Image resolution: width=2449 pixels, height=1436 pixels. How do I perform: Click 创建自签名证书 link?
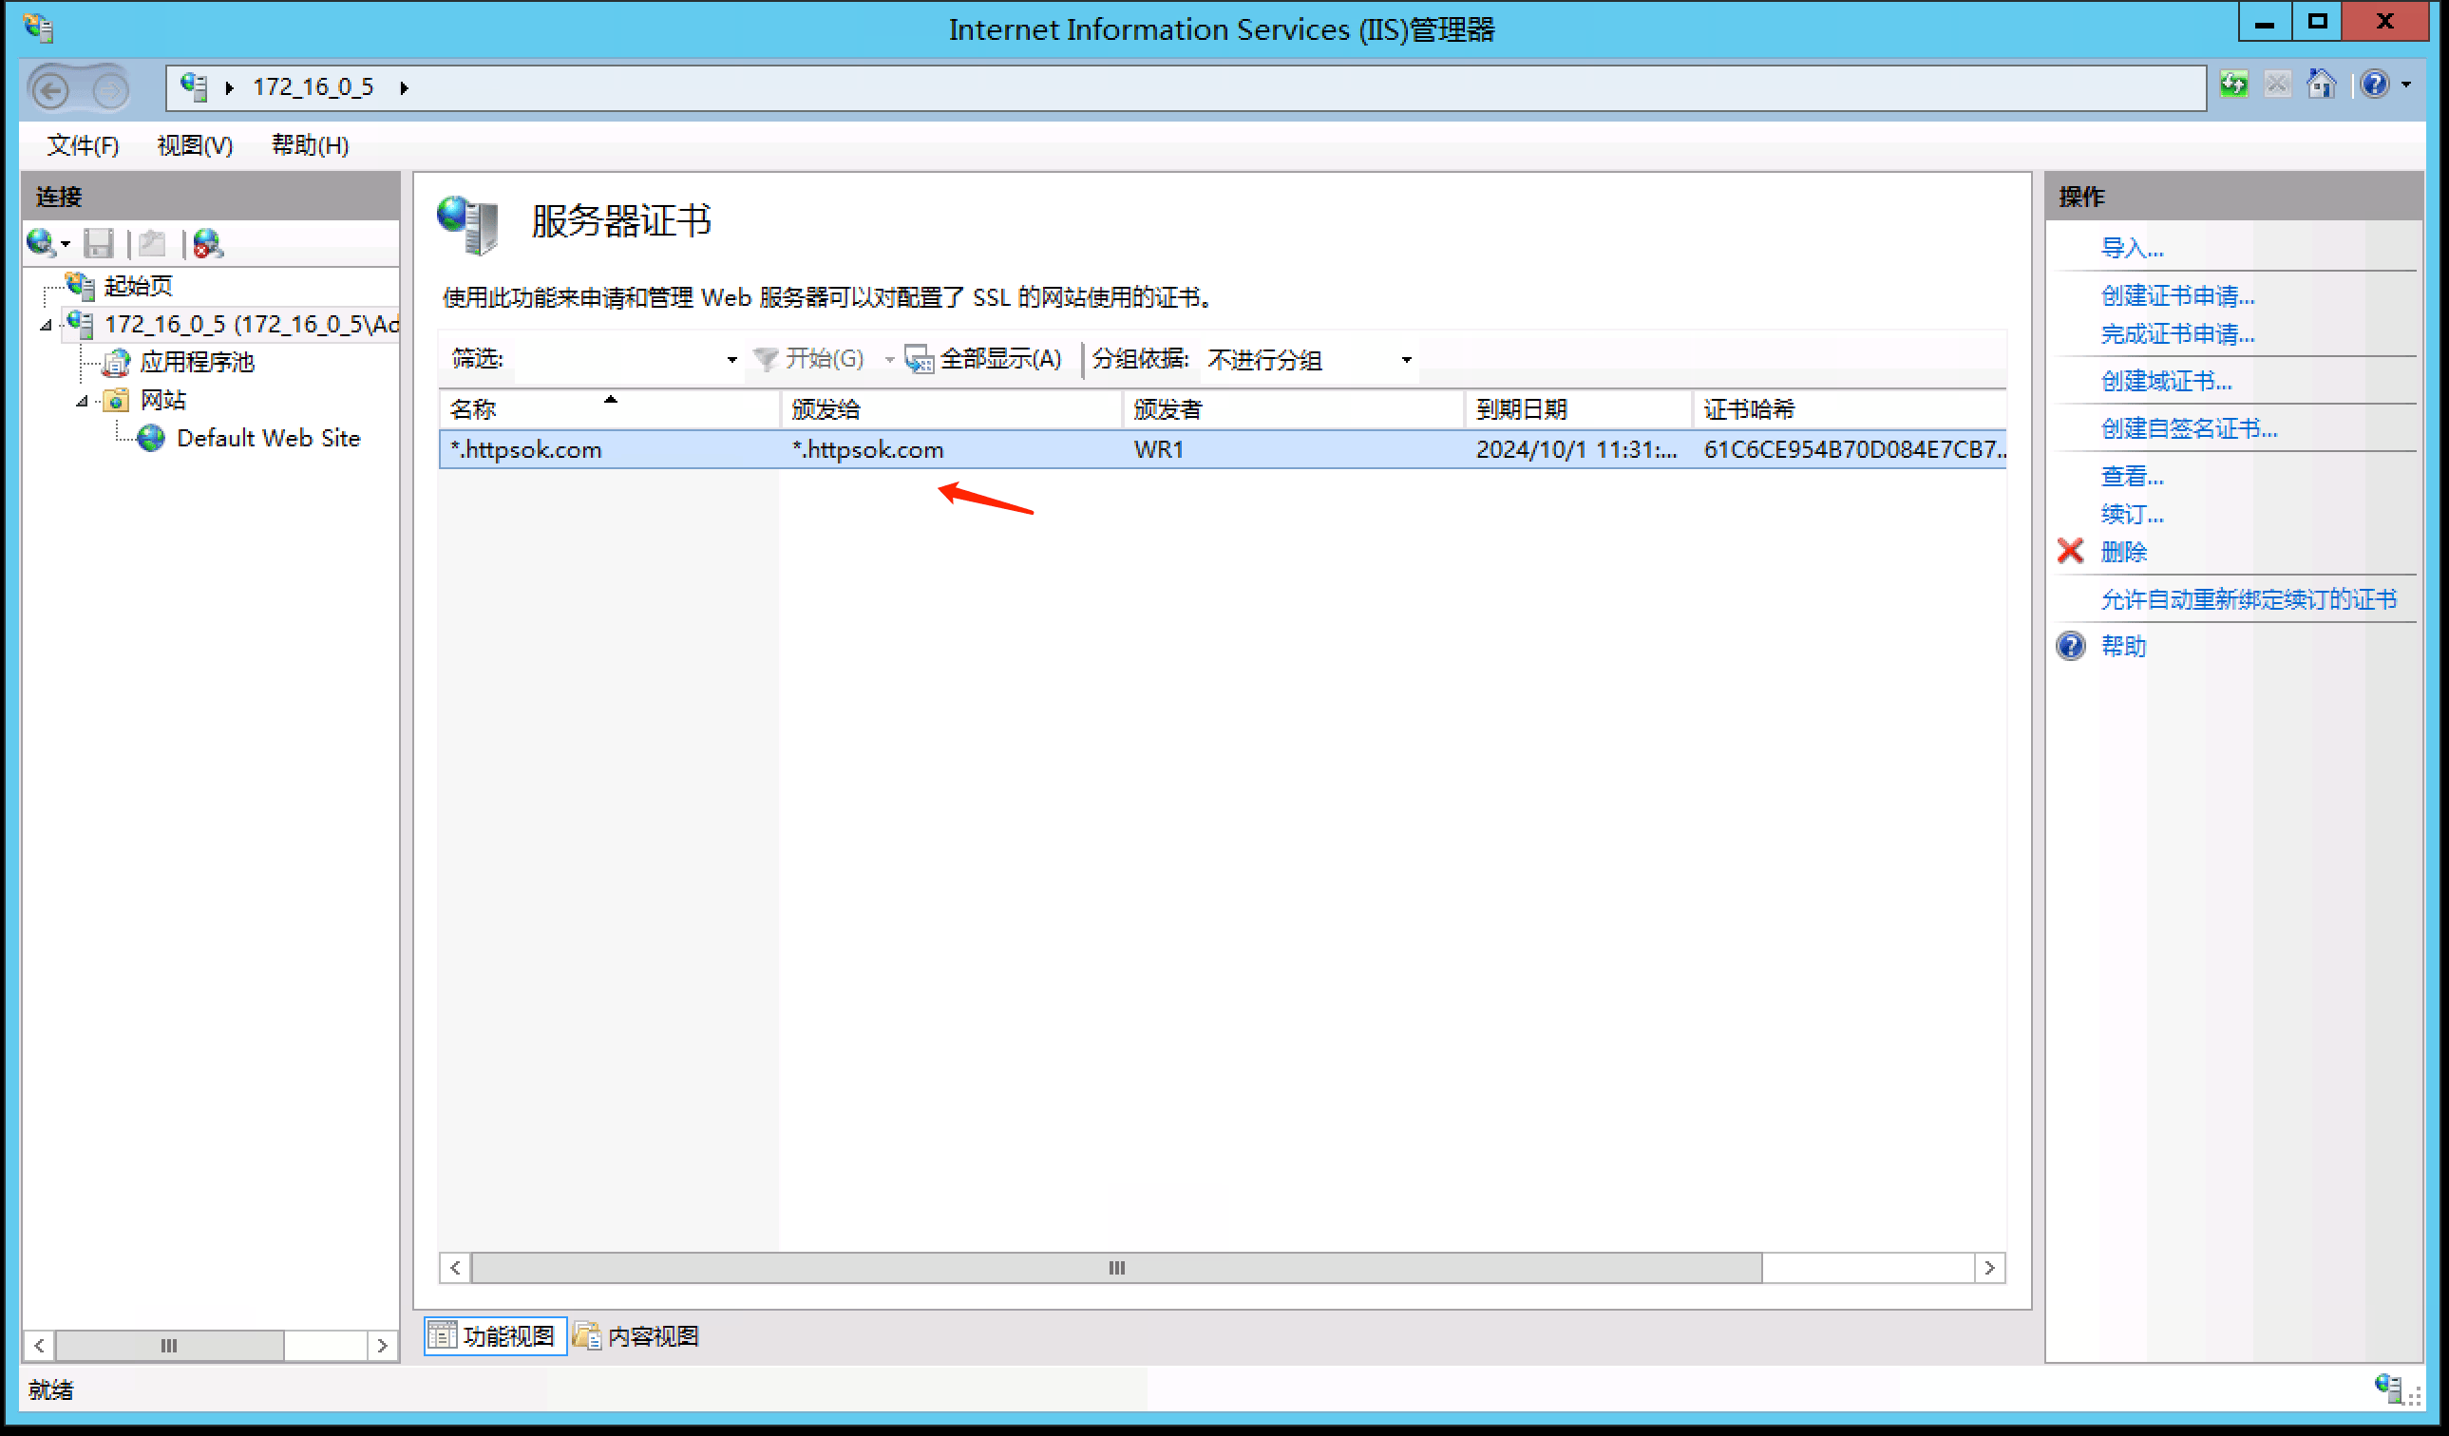pos(2189,428)
